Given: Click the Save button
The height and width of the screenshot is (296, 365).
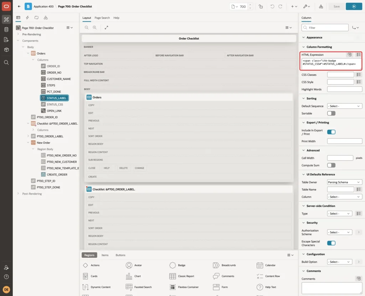Looking at the screenshot, I should click(x=336, y=6).
